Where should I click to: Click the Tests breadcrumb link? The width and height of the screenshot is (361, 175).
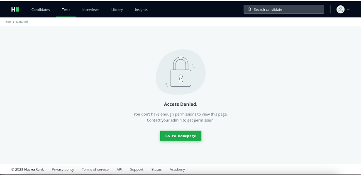pyautogui.click(x=7, y=22)
